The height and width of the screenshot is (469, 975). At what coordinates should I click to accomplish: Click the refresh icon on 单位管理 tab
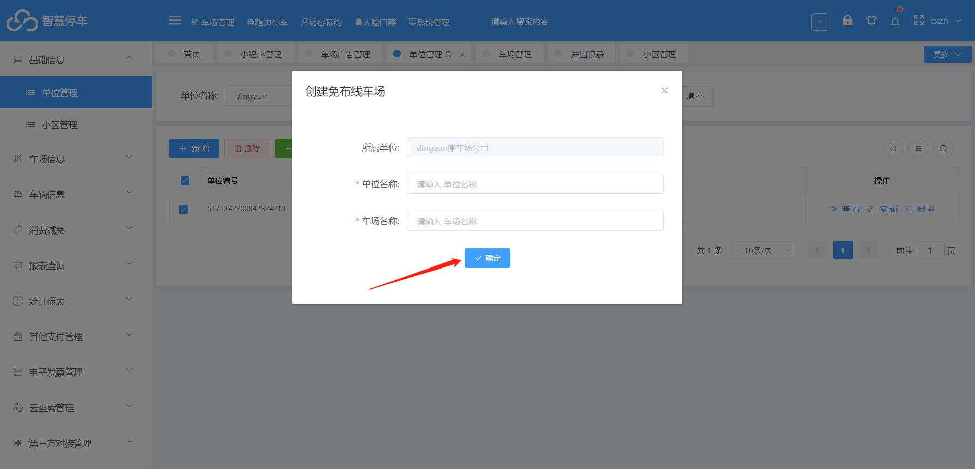[449, 54]
